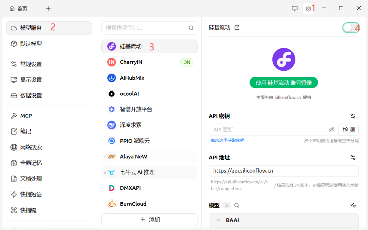
Task: Open 文档处理 settings section
Action: [49, 178]
